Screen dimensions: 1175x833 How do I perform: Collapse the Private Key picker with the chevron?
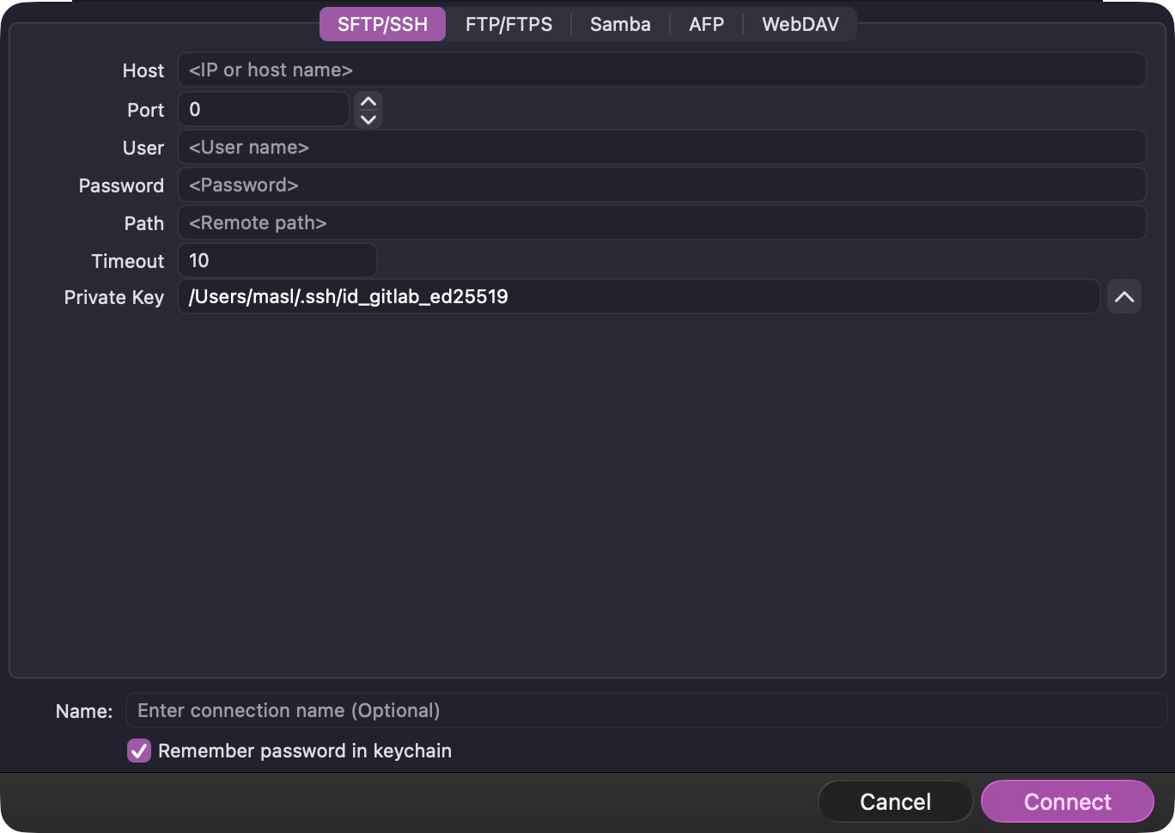pos(1124,296)
